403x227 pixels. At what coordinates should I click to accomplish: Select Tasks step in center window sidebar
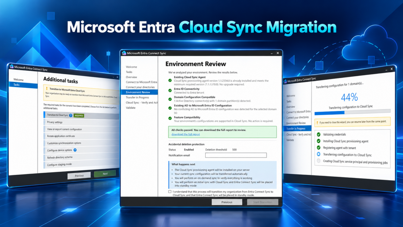point(129,72)
